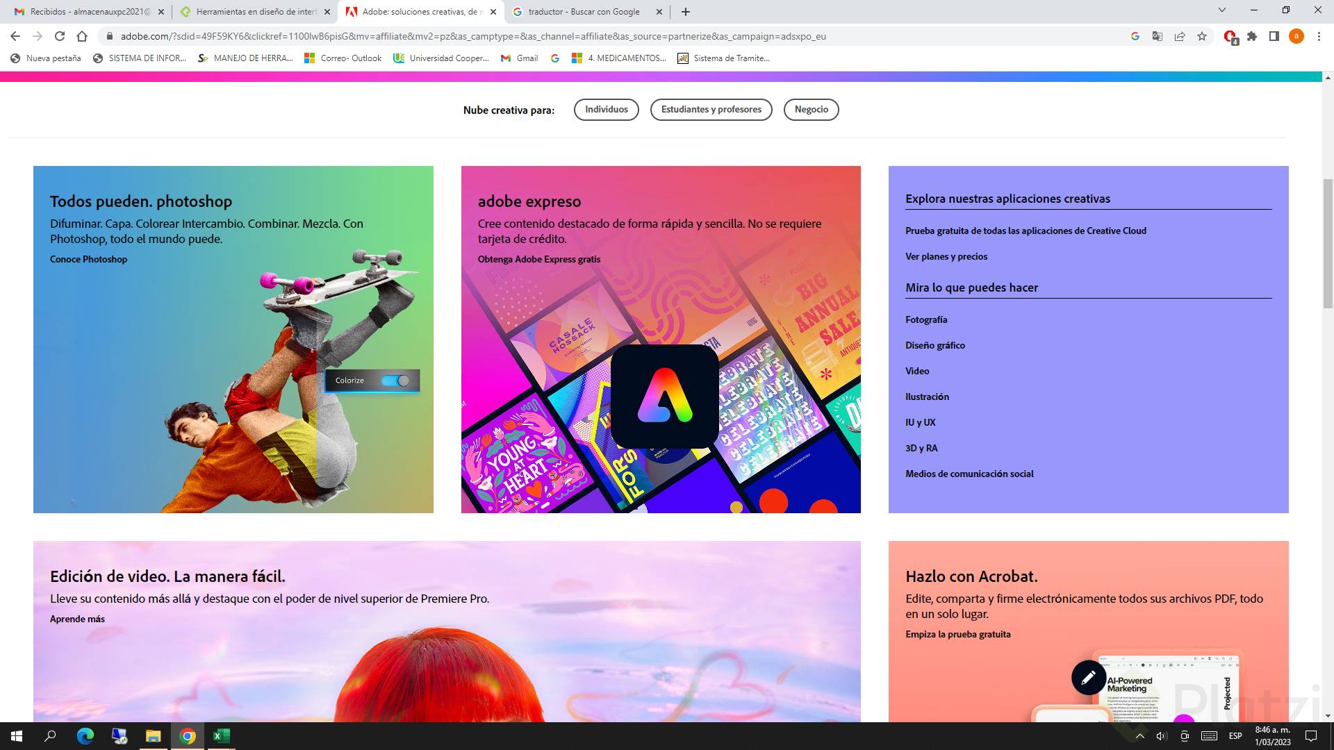1334x750 pixels.
Task: Open the Conoce Photoshop link
Action: pyautogui.click(x=88, y=259)
